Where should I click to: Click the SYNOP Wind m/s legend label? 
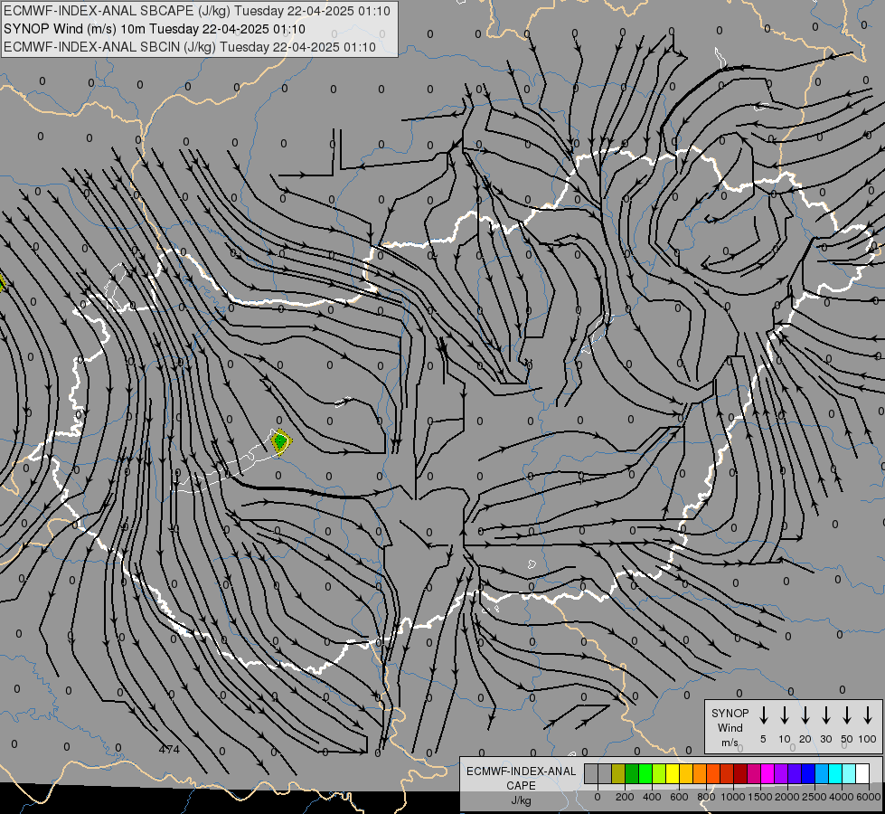point(730,727)
